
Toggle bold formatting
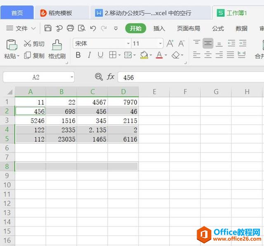pos(78,55)
